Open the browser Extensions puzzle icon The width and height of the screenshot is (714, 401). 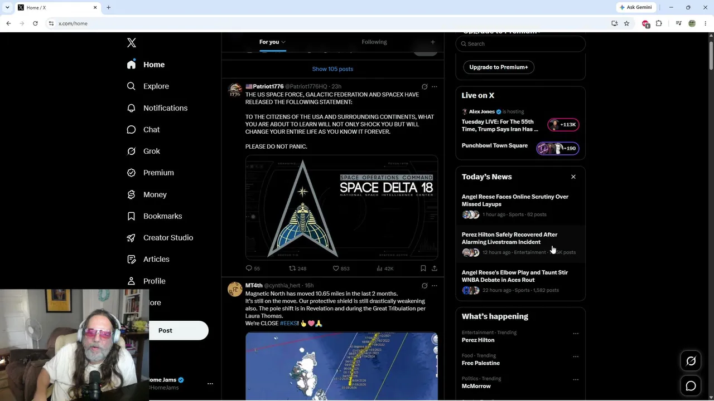click(x=659, y=23)
